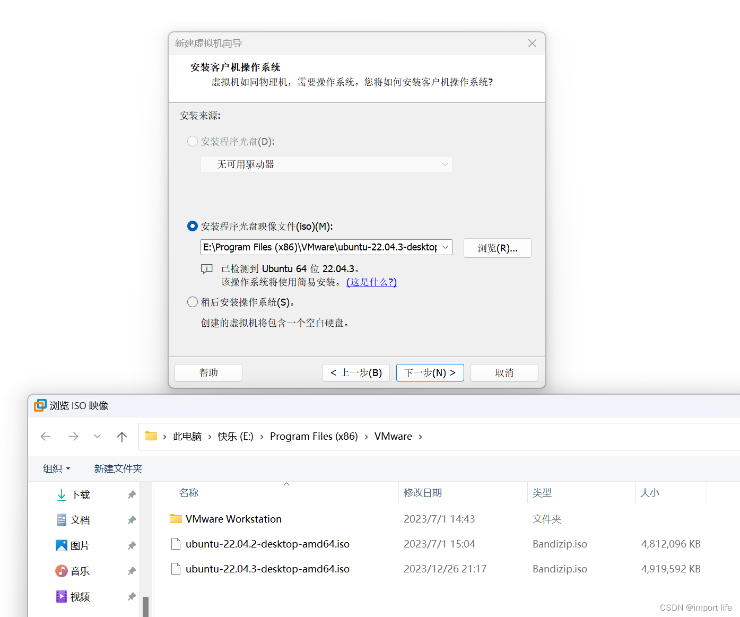Open the 无可用驱动器 drive dropdown
The height and width of the screenshot is (617, 740).
(326, 164)
